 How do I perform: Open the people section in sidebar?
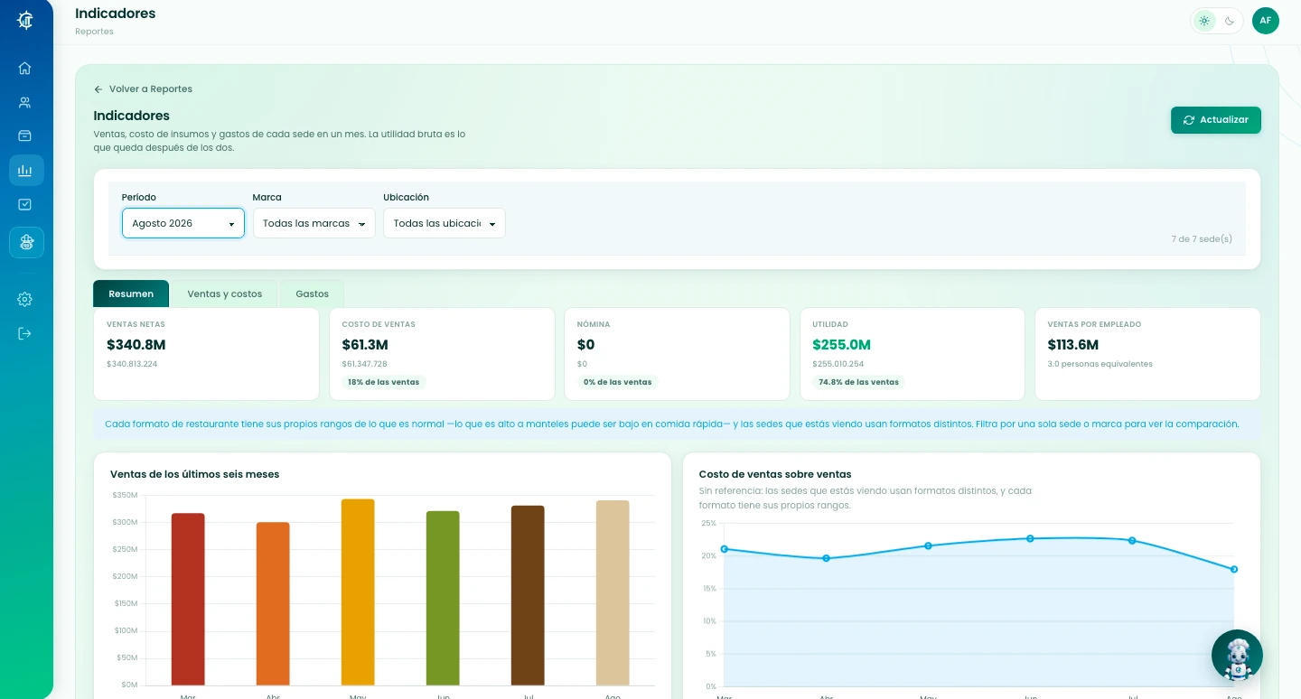(25, 102)
